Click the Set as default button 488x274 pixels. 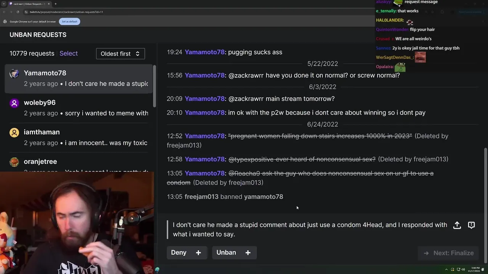(69, 21)
